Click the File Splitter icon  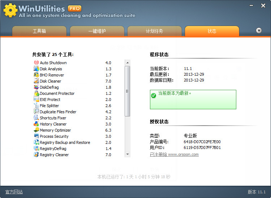point(36,106)
